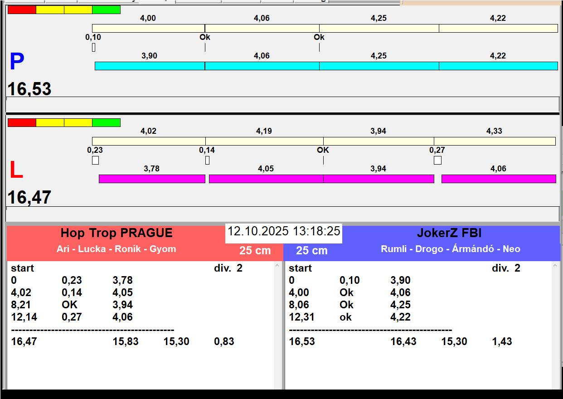This screenshot has height=399, width=563.
Task: Click the 15,83 total in the Hop Trop list
Action: coord(126,341)
